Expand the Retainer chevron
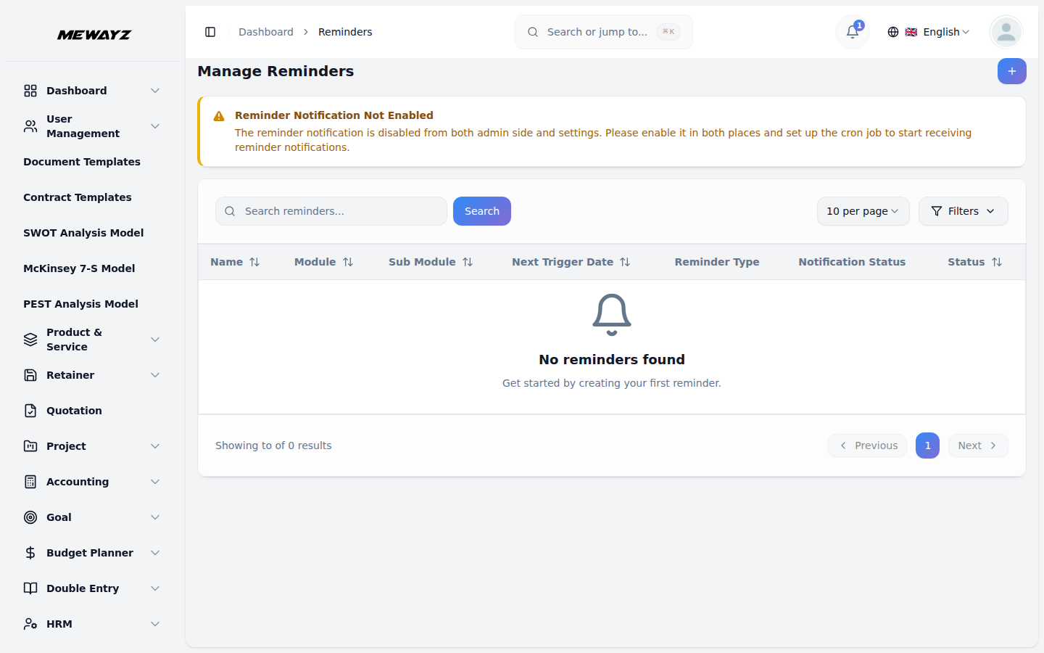Screen dimensions: 1044x653 pos(155,375)
